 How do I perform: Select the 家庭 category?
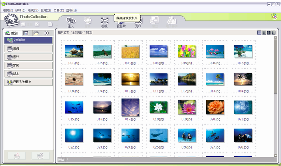point(29,65)
